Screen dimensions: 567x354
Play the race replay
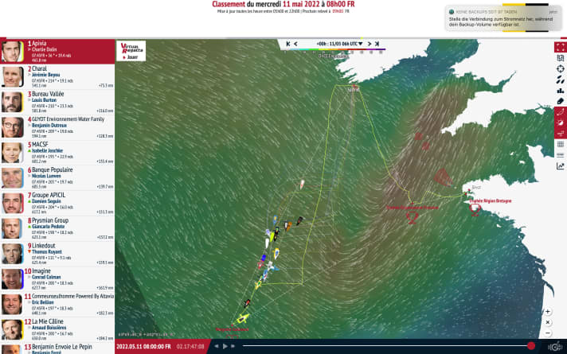225,346
